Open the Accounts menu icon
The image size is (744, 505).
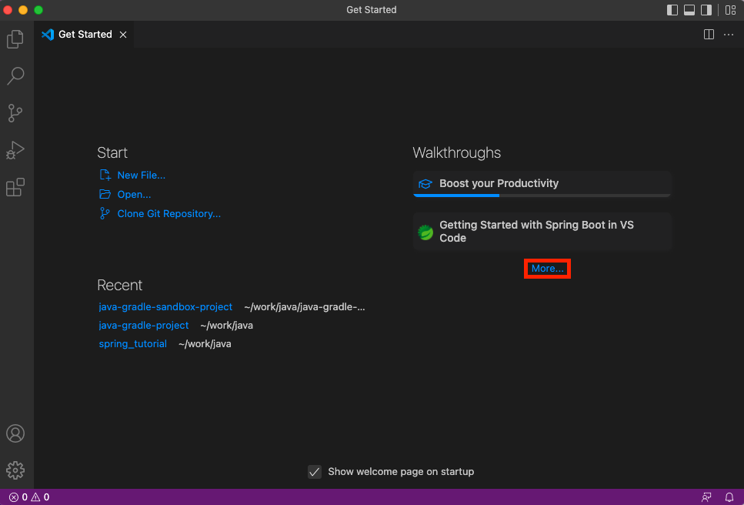click(15, 433)
